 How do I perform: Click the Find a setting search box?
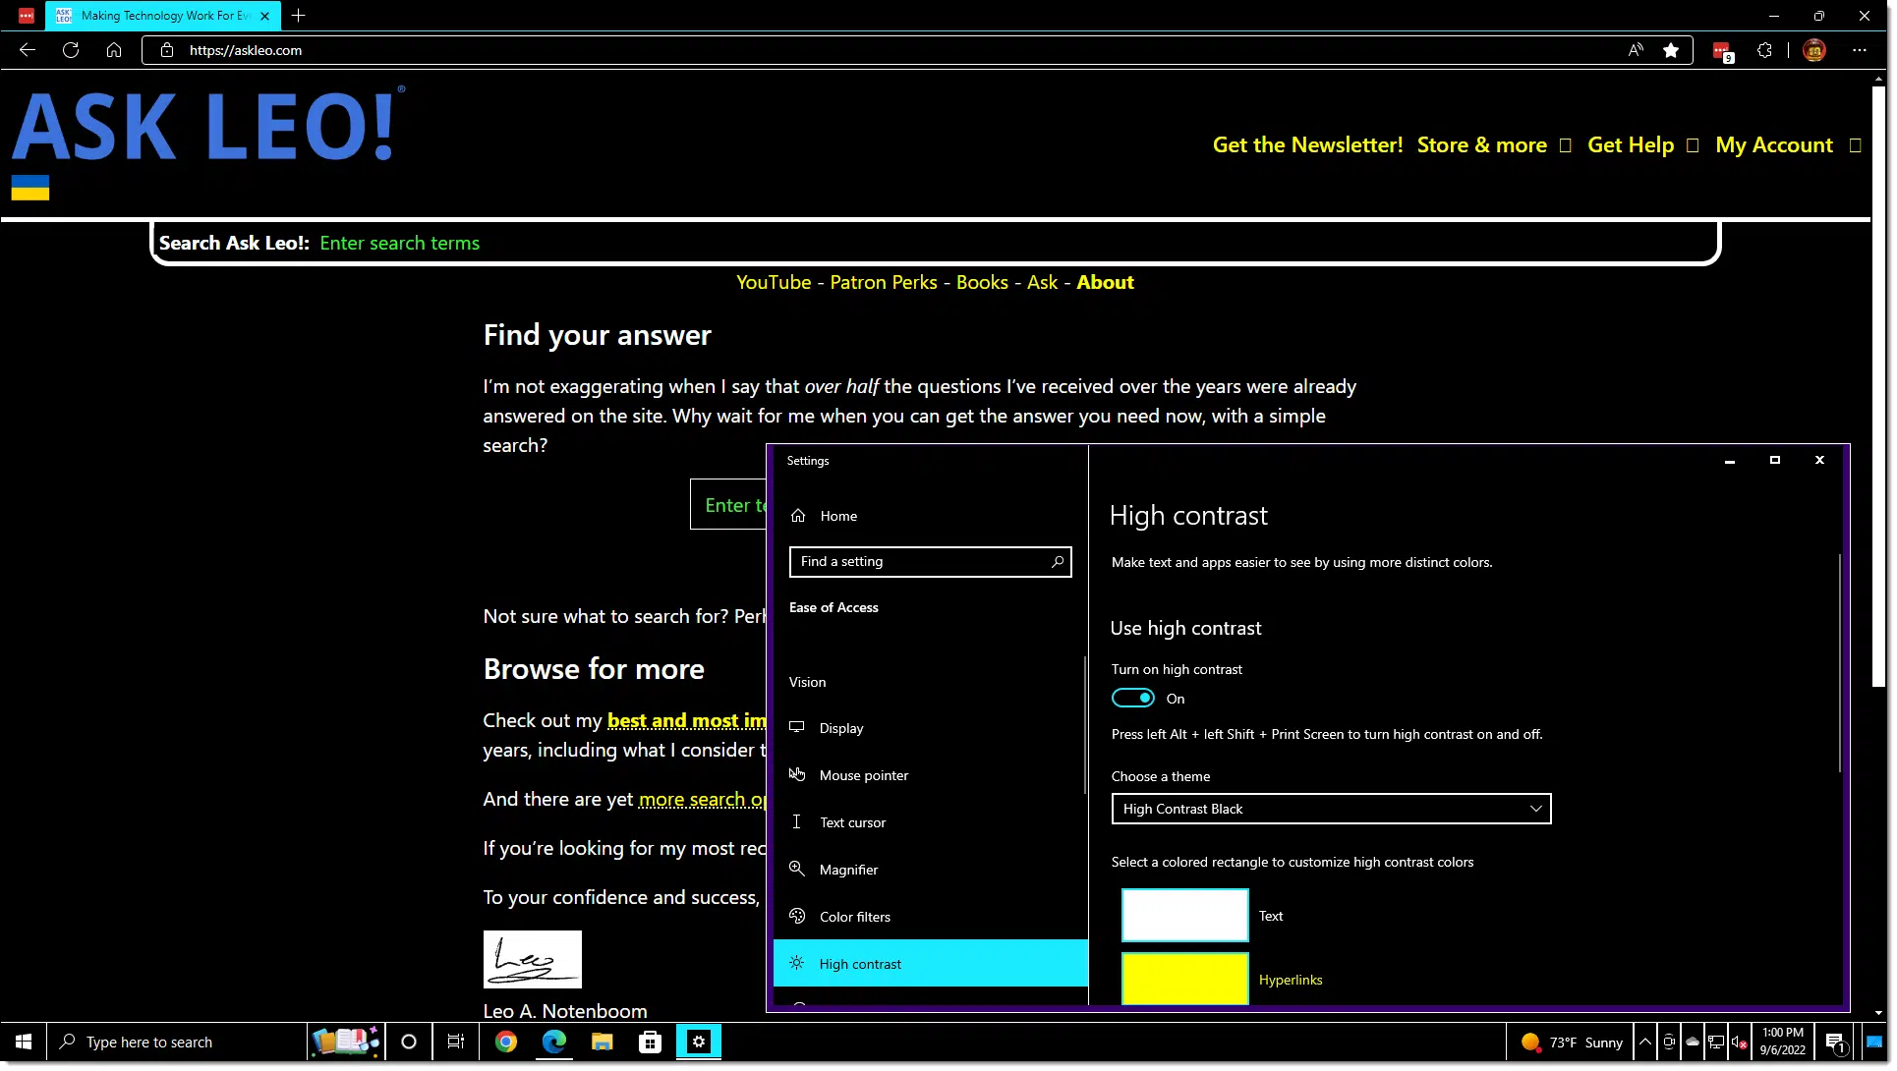coord(930,562)
